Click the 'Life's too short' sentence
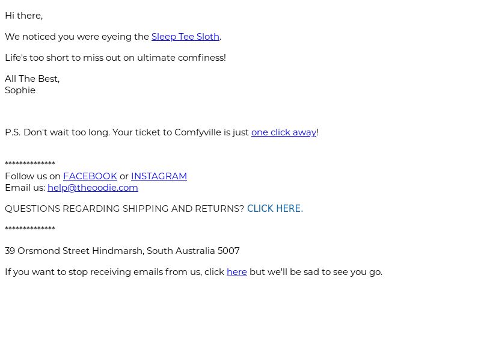This screenshot has height=361, width=481. pyautogui.click(x=115, y=58)
